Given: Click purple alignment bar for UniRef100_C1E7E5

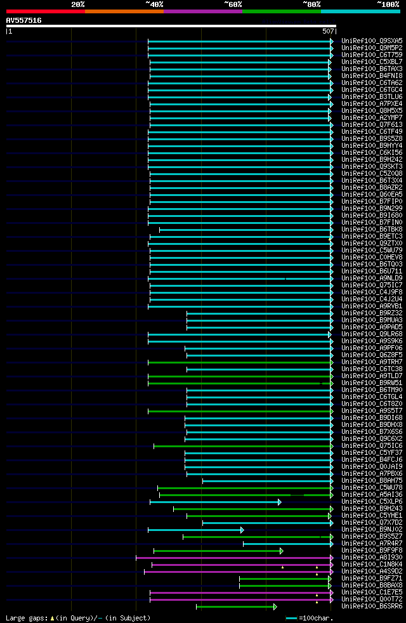Looking at the screenshot, I should click(x=242, y=593).
